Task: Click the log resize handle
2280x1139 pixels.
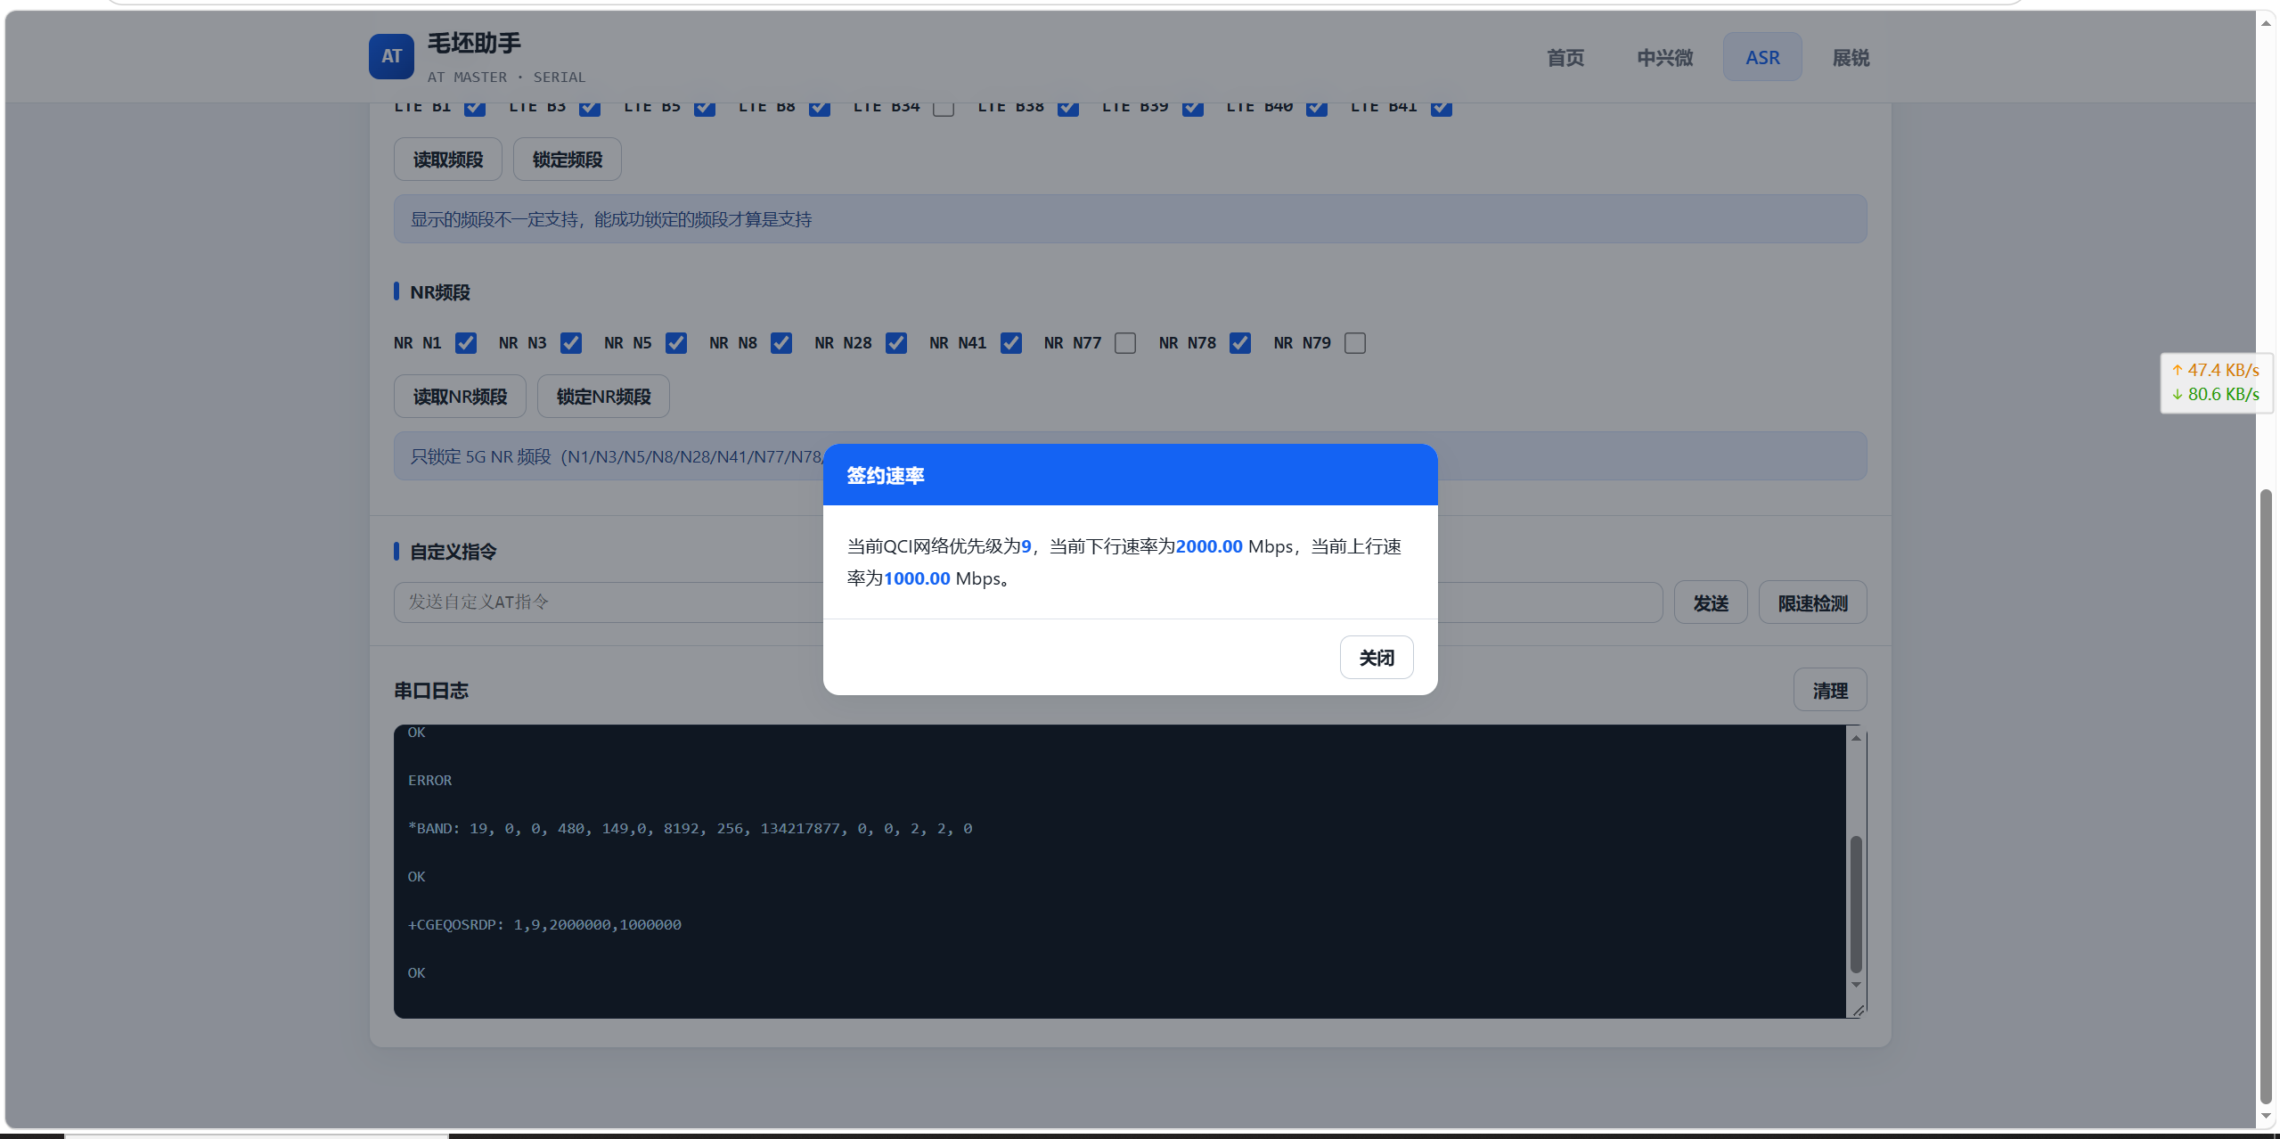Action: [1858, 1011]
